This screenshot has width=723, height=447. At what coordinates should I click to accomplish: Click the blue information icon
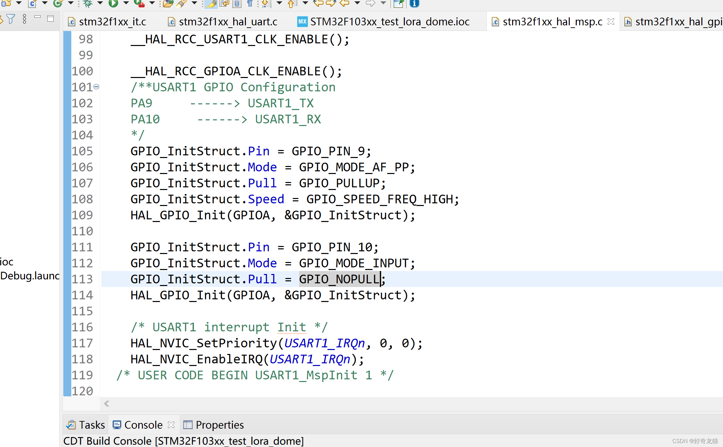(x=414, y=3)
